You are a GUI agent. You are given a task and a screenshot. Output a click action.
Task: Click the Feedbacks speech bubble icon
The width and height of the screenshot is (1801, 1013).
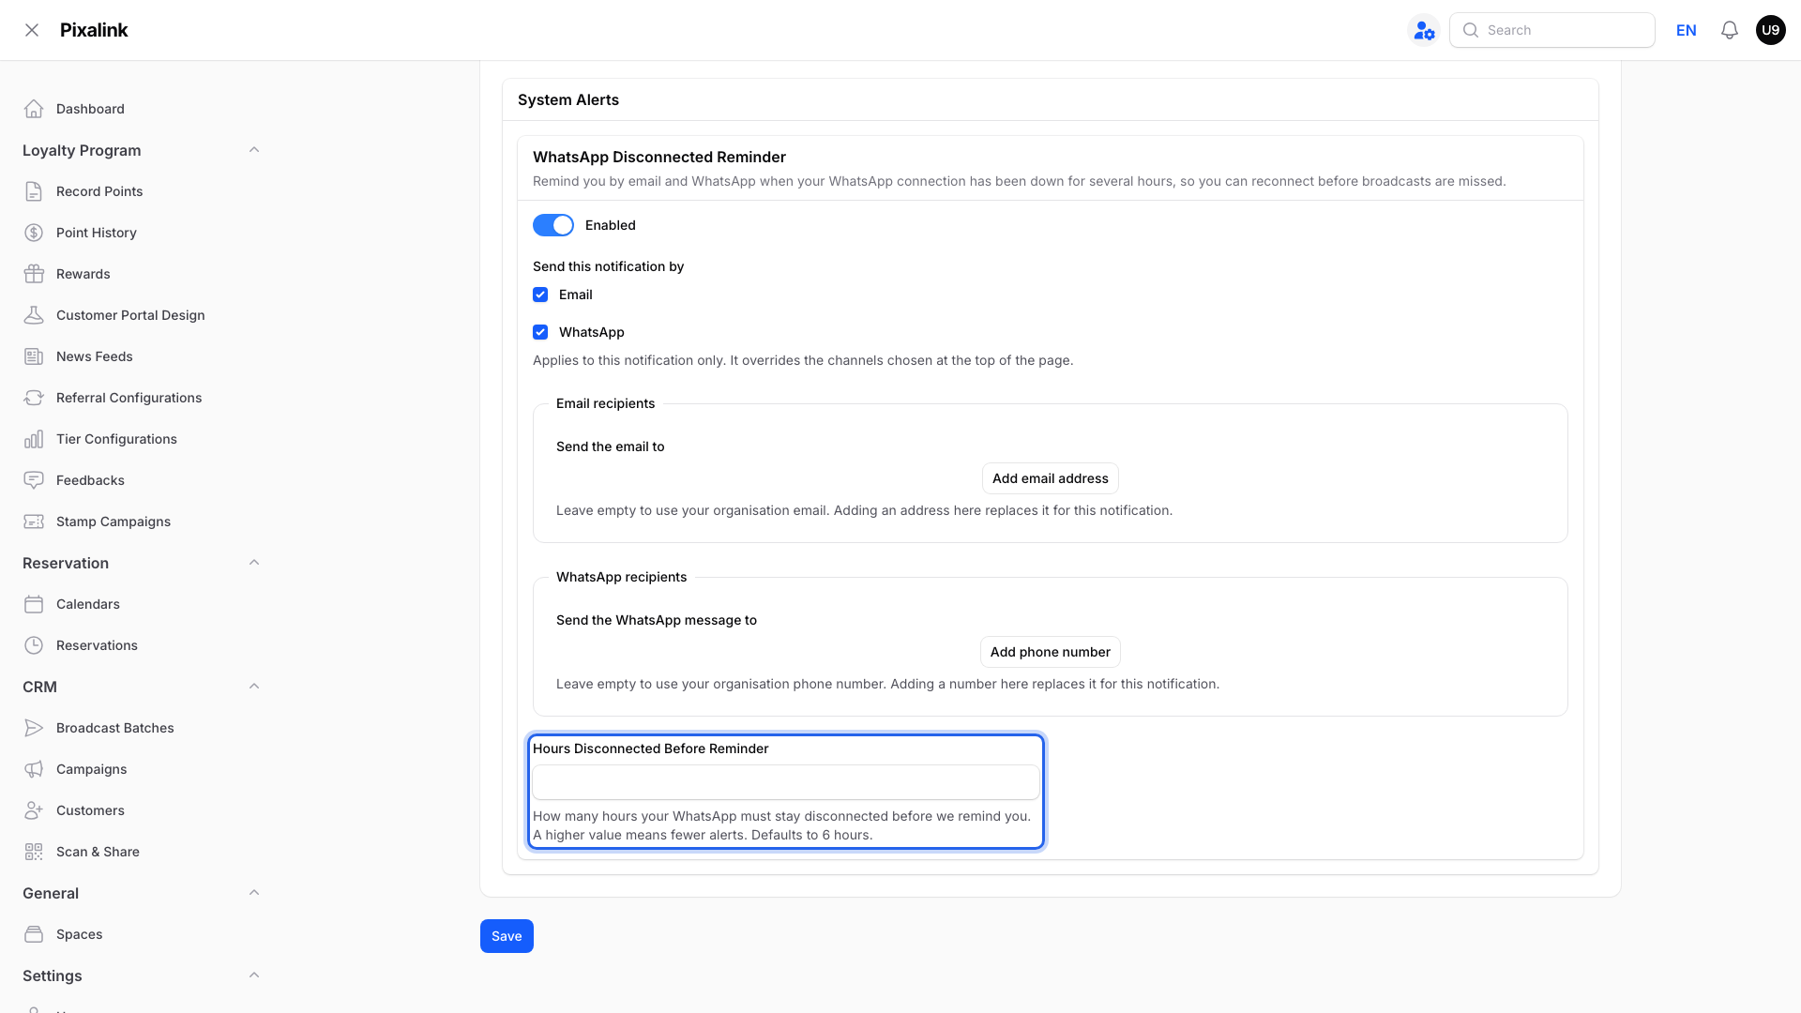click(34, 480)
